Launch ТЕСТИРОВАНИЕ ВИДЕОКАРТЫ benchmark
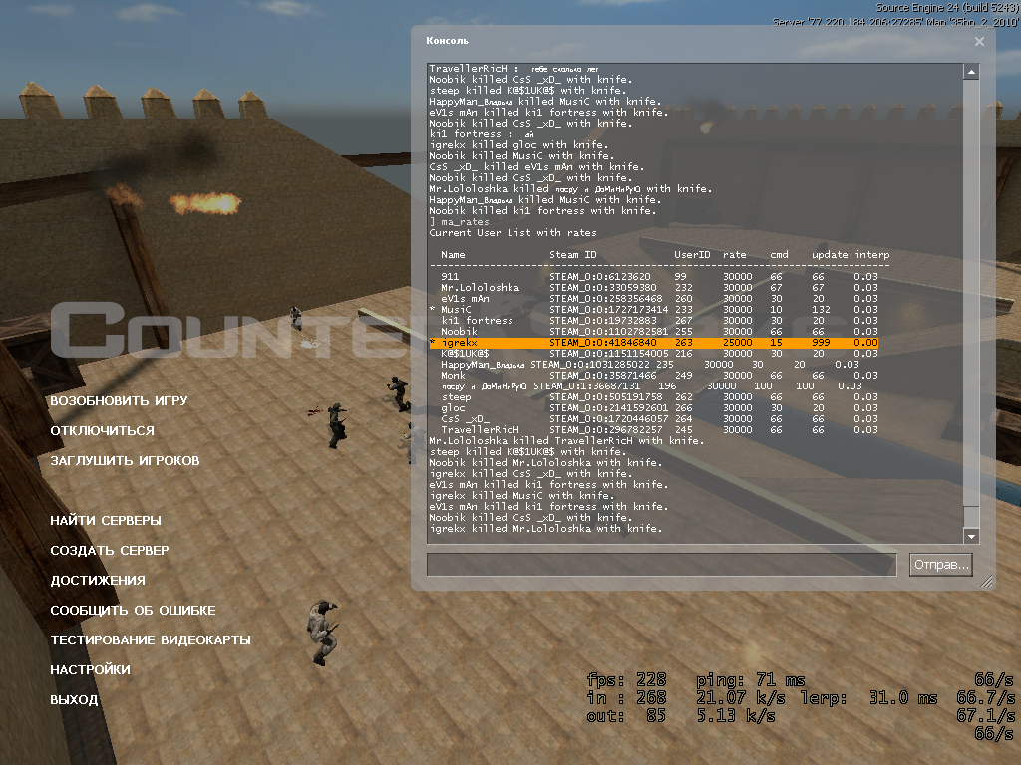 (151, 640)
